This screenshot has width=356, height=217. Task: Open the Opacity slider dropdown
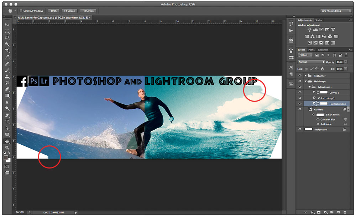tap(345, 62)
